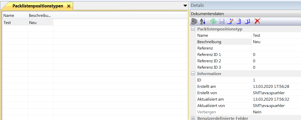This screenshot has width=301, height=120.
Task: Refresh data with green arrows icon
Action: coord(213,21)
